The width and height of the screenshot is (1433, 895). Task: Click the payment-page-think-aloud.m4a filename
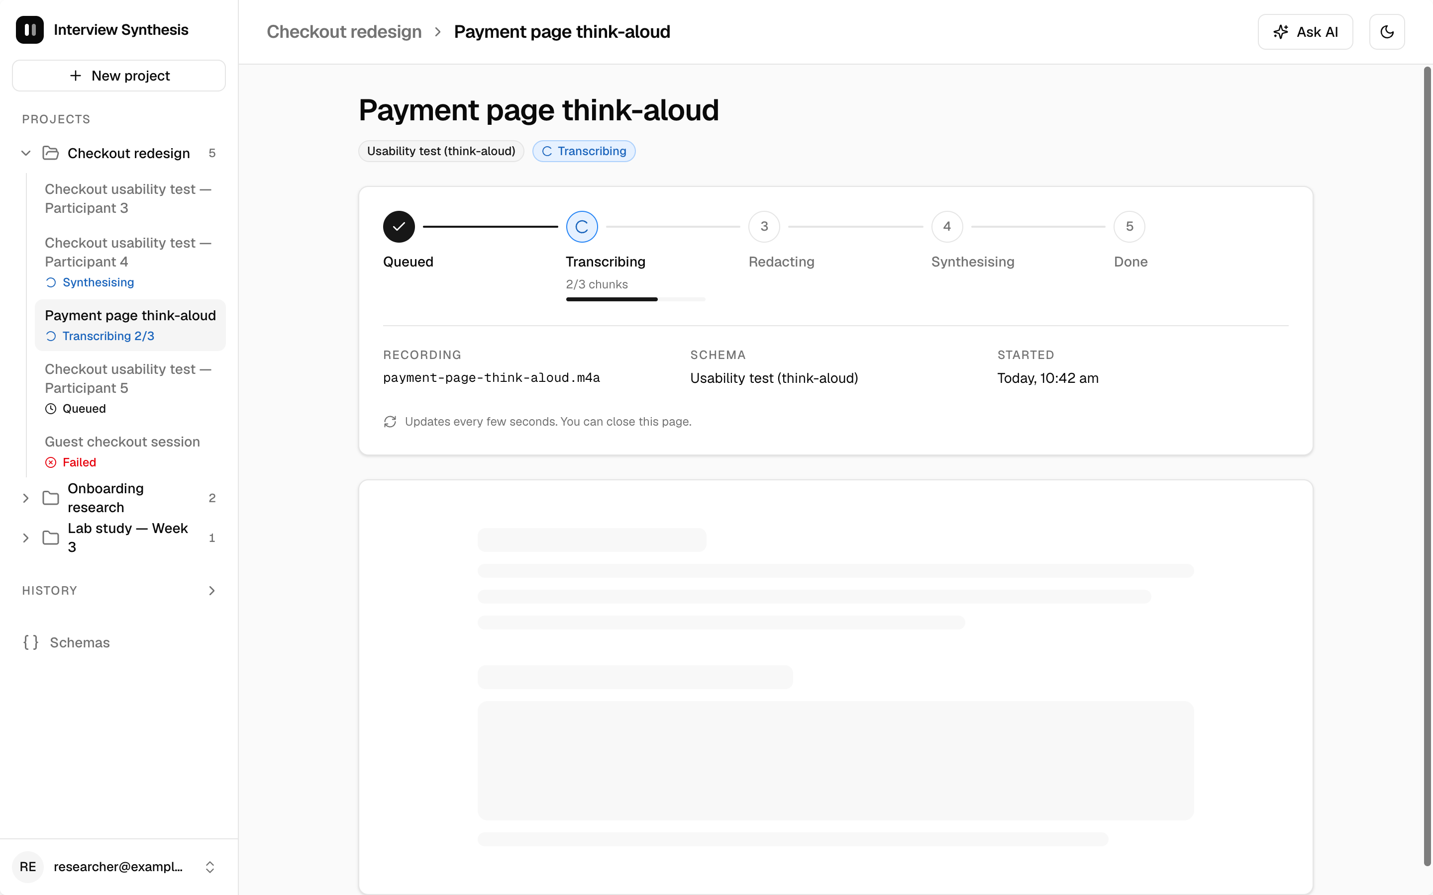click(x=492, y=378)
